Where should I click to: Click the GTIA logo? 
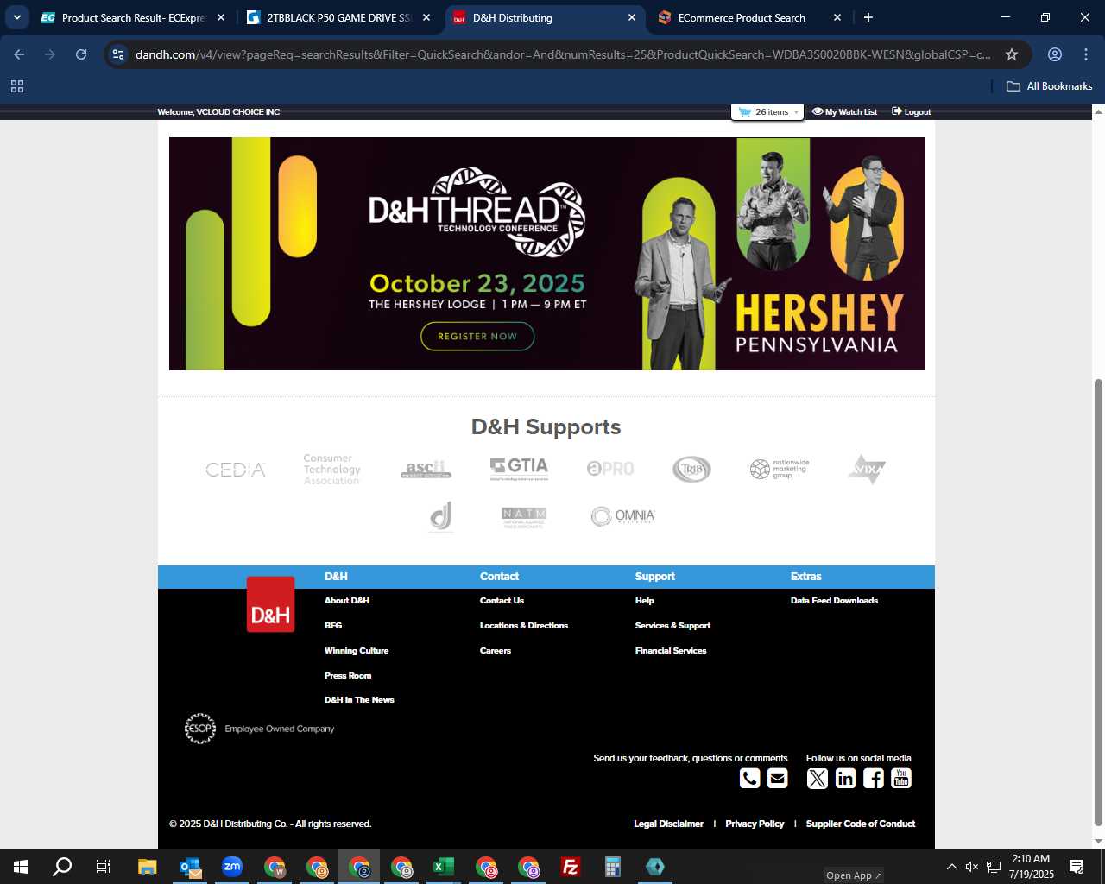(519, 469)
